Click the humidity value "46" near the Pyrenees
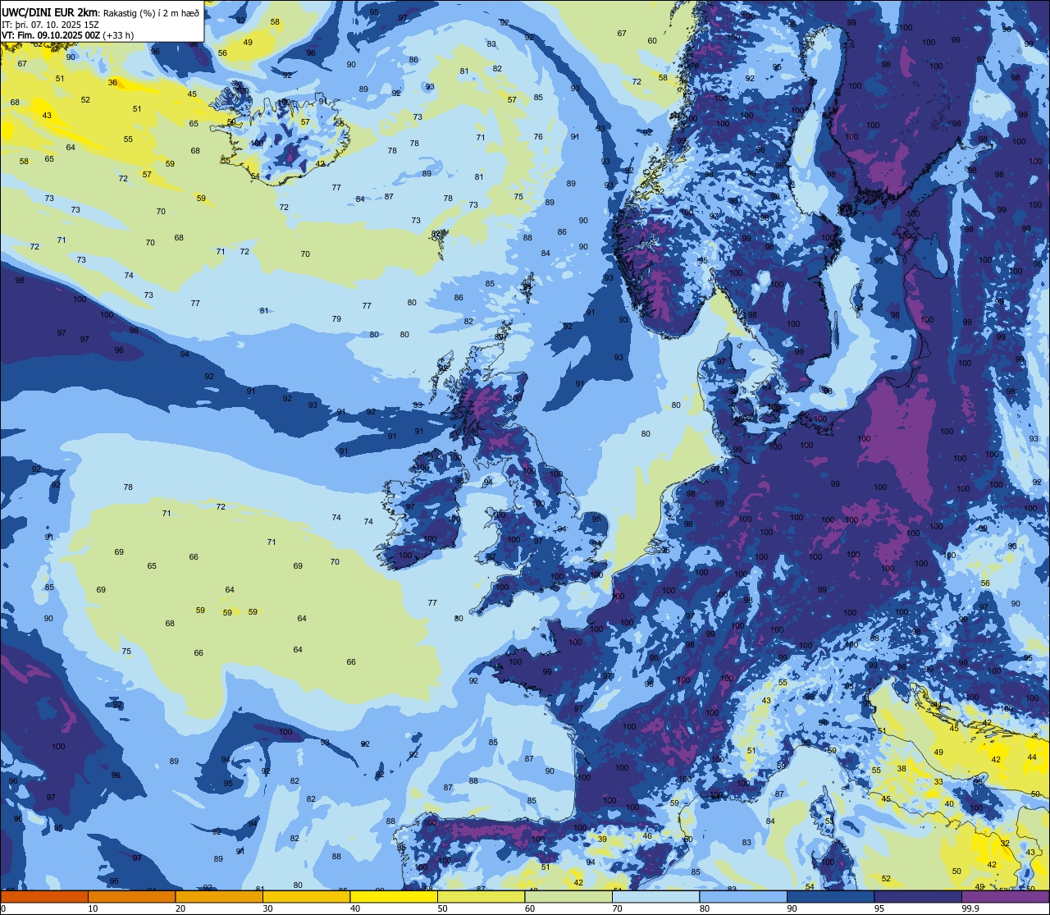The height and width of the screenshot is (915, 1050). 646,836
